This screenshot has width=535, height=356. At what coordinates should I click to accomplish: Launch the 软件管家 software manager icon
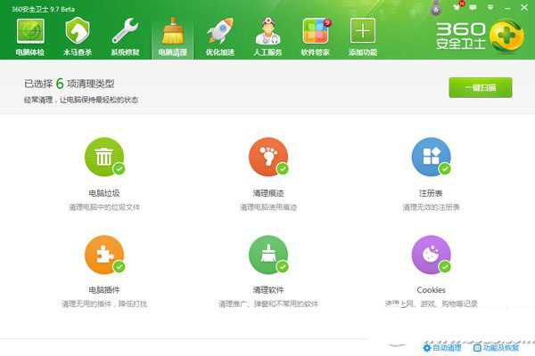tap(315, 36)
